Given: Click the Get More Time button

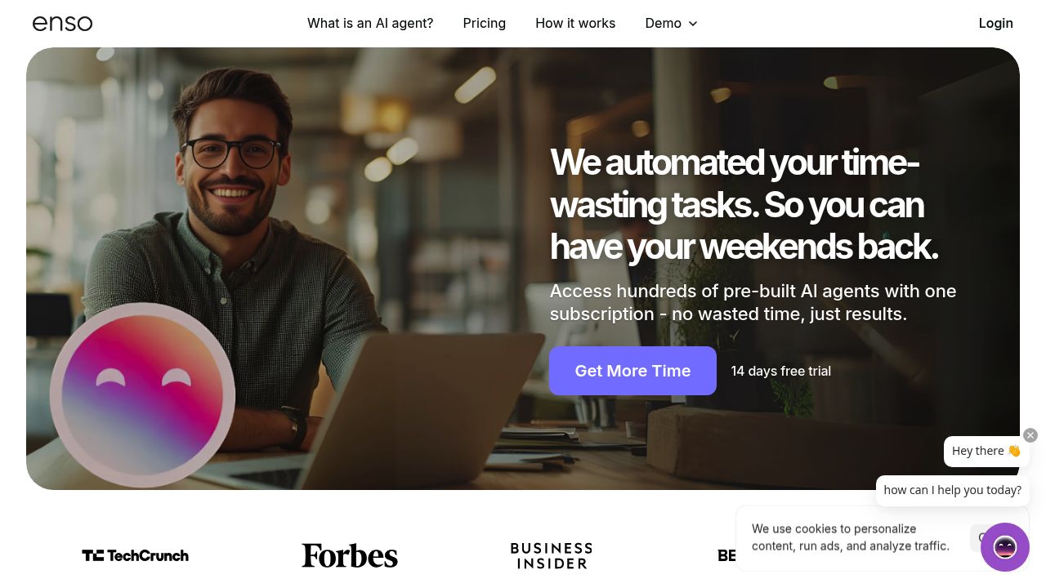Looking at the screenshot, I should [633, 371].
